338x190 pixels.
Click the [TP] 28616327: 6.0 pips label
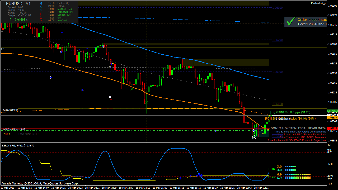pyautogui.click(x=290, y=112)
